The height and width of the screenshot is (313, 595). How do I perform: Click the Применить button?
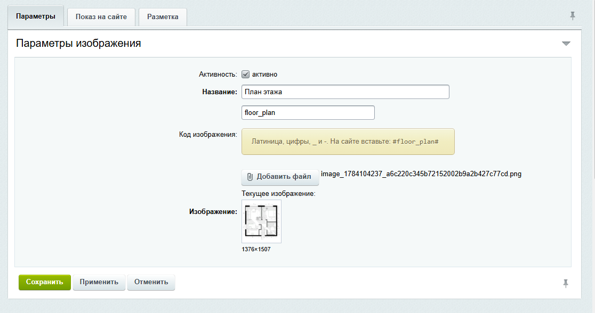pyautogui.click(x=99, y=282)
